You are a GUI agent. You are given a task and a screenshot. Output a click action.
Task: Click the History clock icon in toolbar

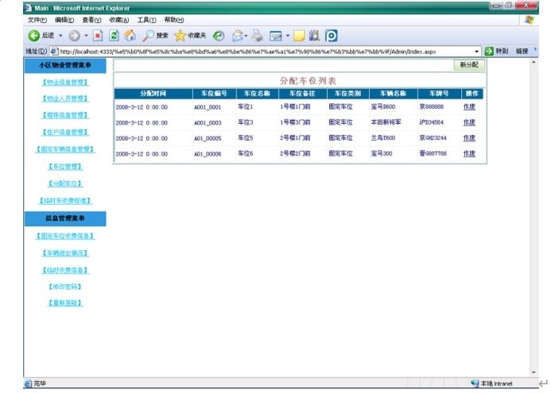pyautogui.click(x=219, y=36)
